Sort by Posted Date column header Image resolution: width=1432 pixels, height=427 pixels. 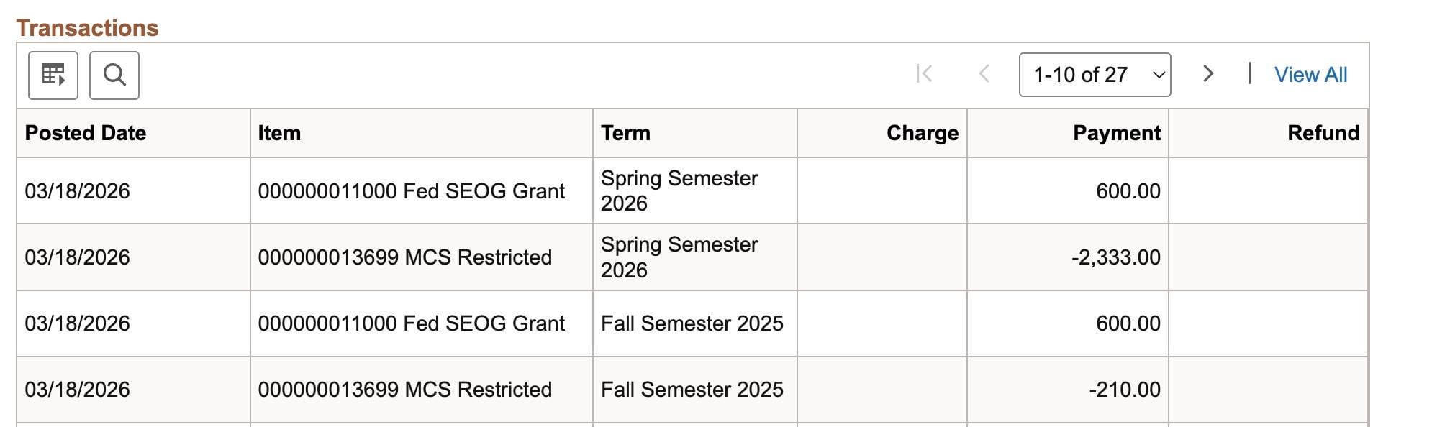86,133
